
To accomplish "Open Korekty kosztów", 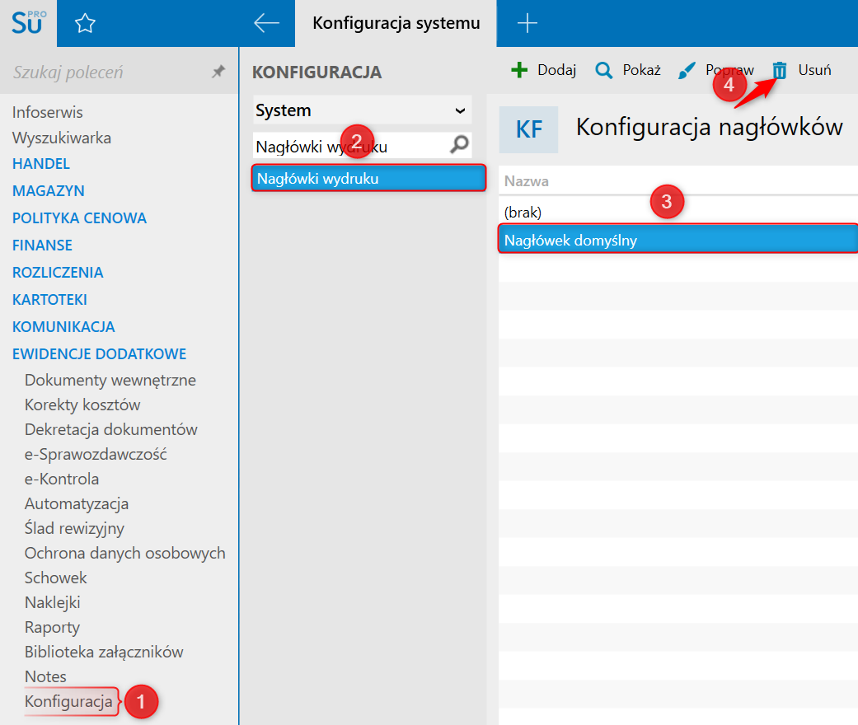I will pyautogui.click(x=82, y=405).
